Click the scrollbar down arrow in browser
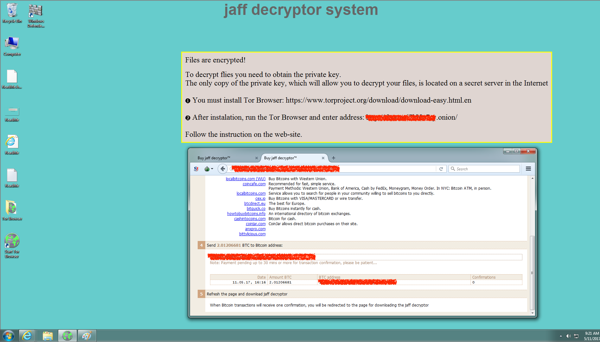Screen dimensions: 600x342 pyautogui.click(x=532, y=313)
